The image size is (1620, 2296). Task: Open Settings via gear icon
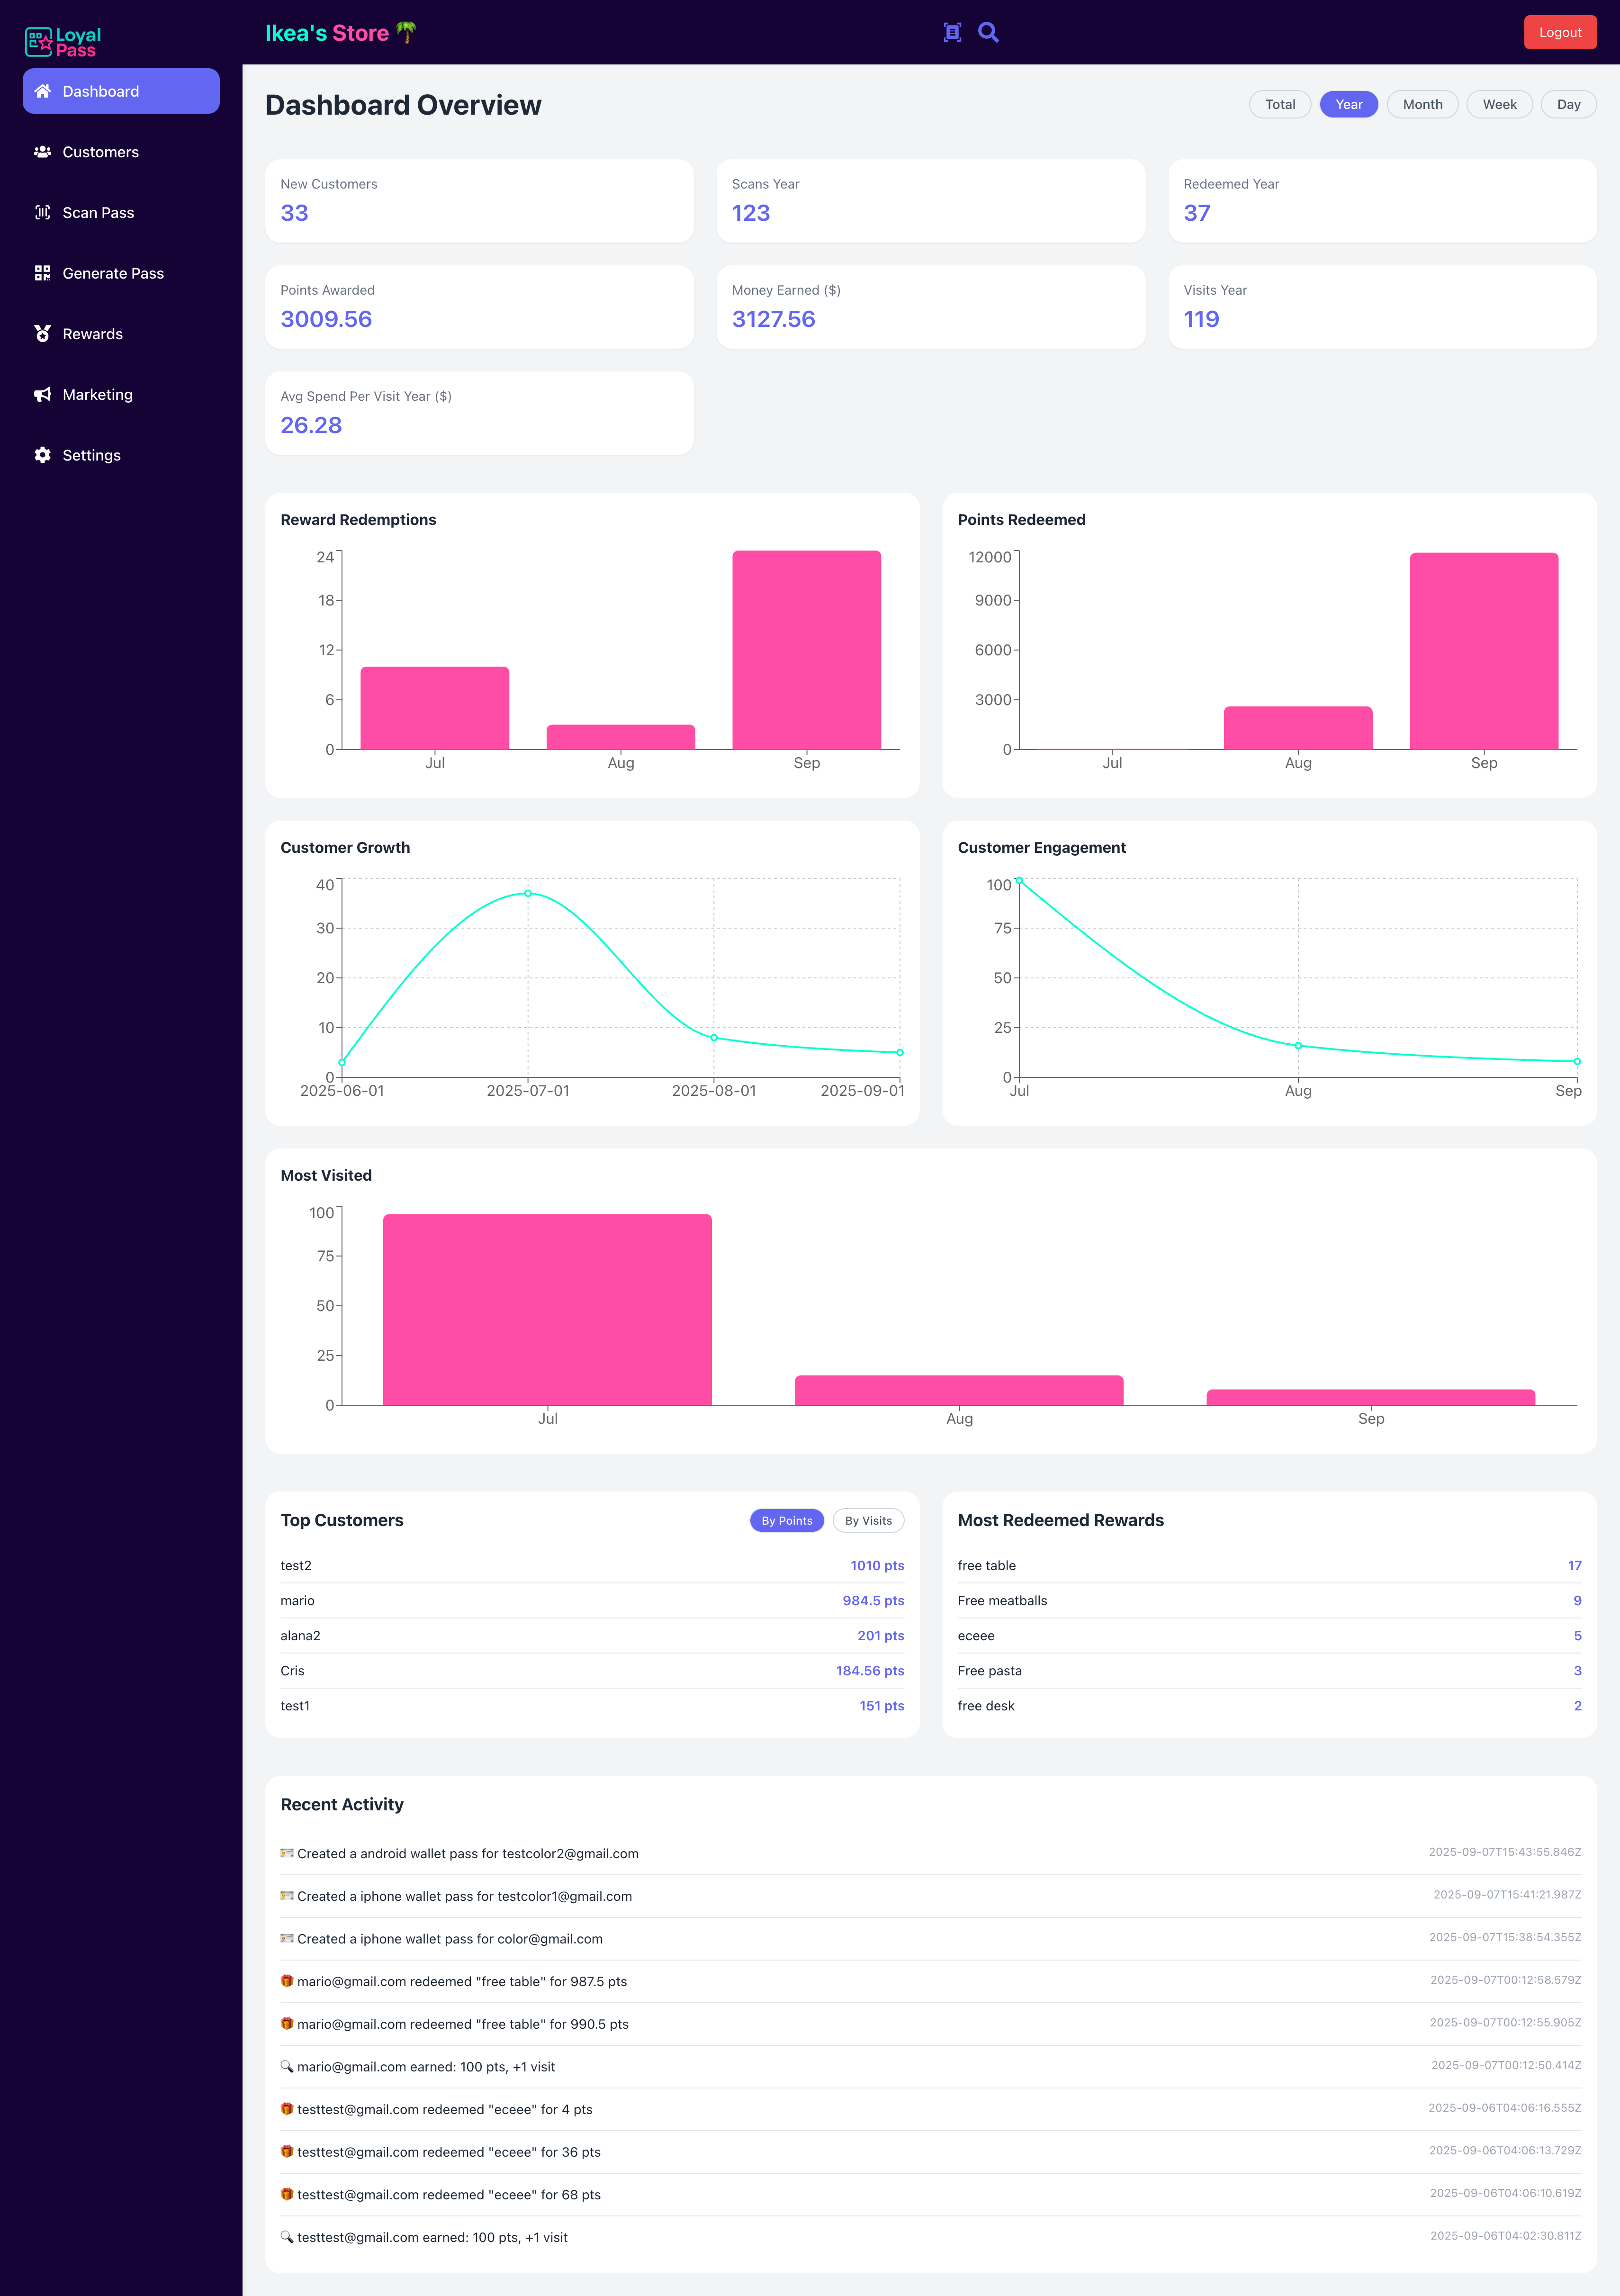click(x=42, y=455)
